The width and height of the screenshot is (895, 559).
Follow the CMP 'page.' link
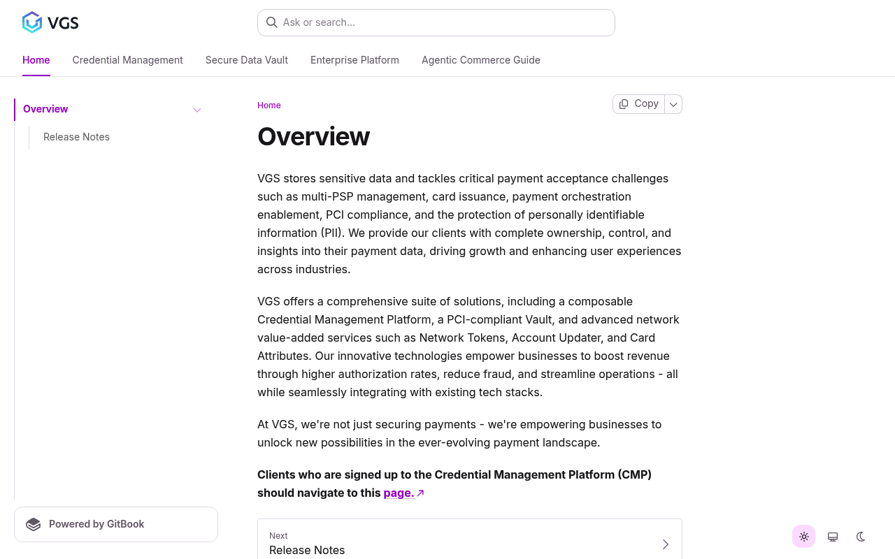[x=399, y=493]
